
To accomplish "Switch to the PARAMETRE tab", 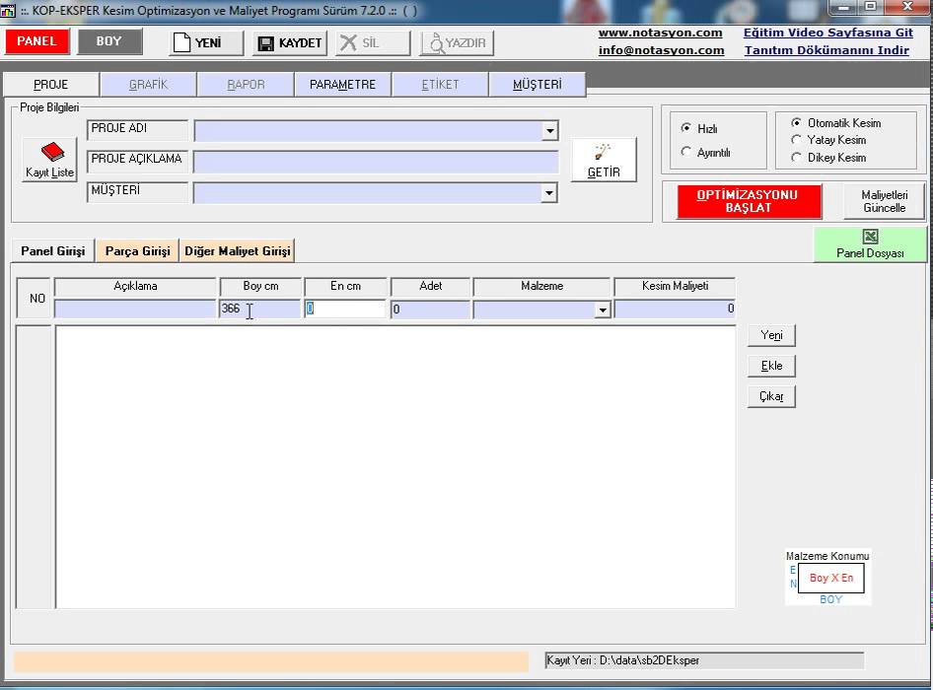I will click(343, 85).
